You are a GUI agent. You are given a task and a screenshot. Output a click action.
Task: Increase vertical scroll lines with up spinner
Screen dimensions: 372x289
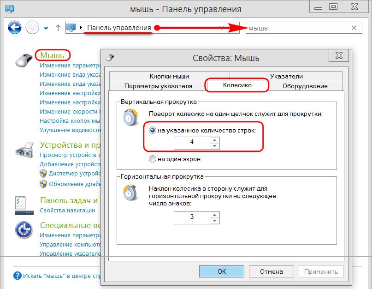pyautogui.click(x=214, y=140)
